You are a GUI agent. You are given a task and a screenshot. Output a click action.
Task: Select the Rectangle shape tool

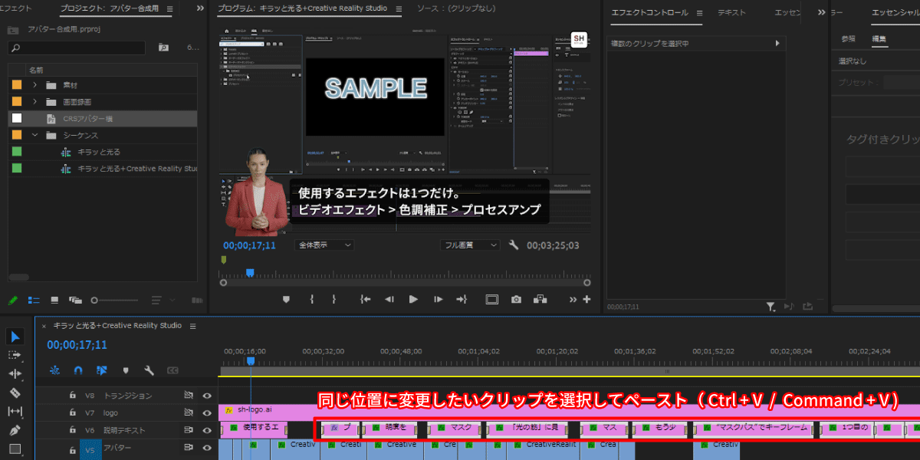(x=15, y=449)
